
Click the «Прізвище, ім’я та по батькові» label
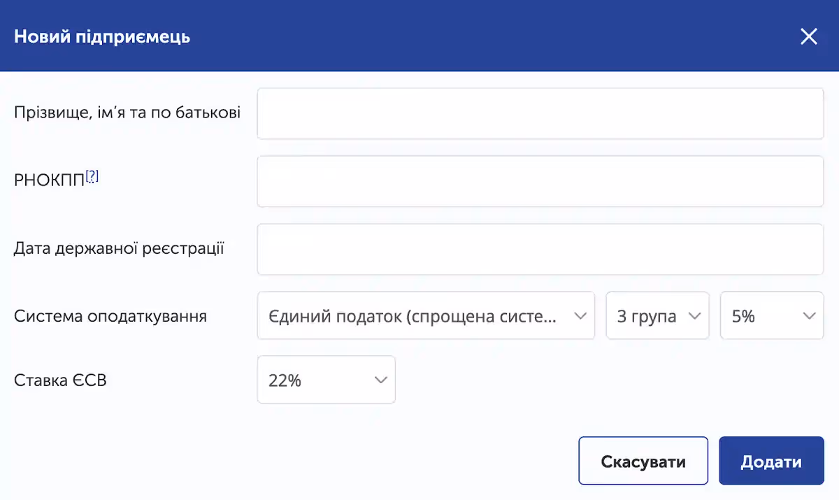[x=127, y=113]
